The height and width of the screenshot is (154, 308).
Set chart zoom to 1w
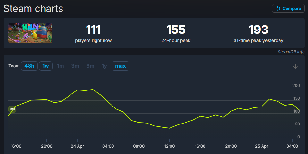pyautogui.click(x=46, y=66)
